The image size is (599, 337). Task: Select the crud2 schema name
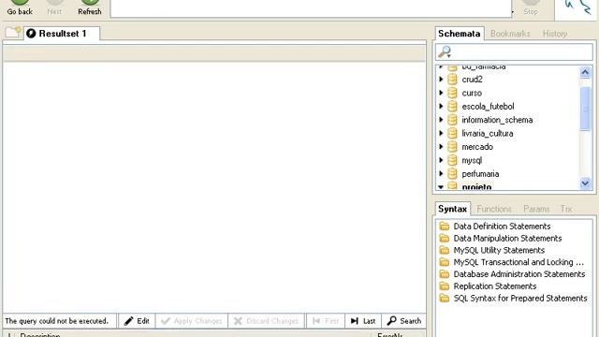coord(472,80)
